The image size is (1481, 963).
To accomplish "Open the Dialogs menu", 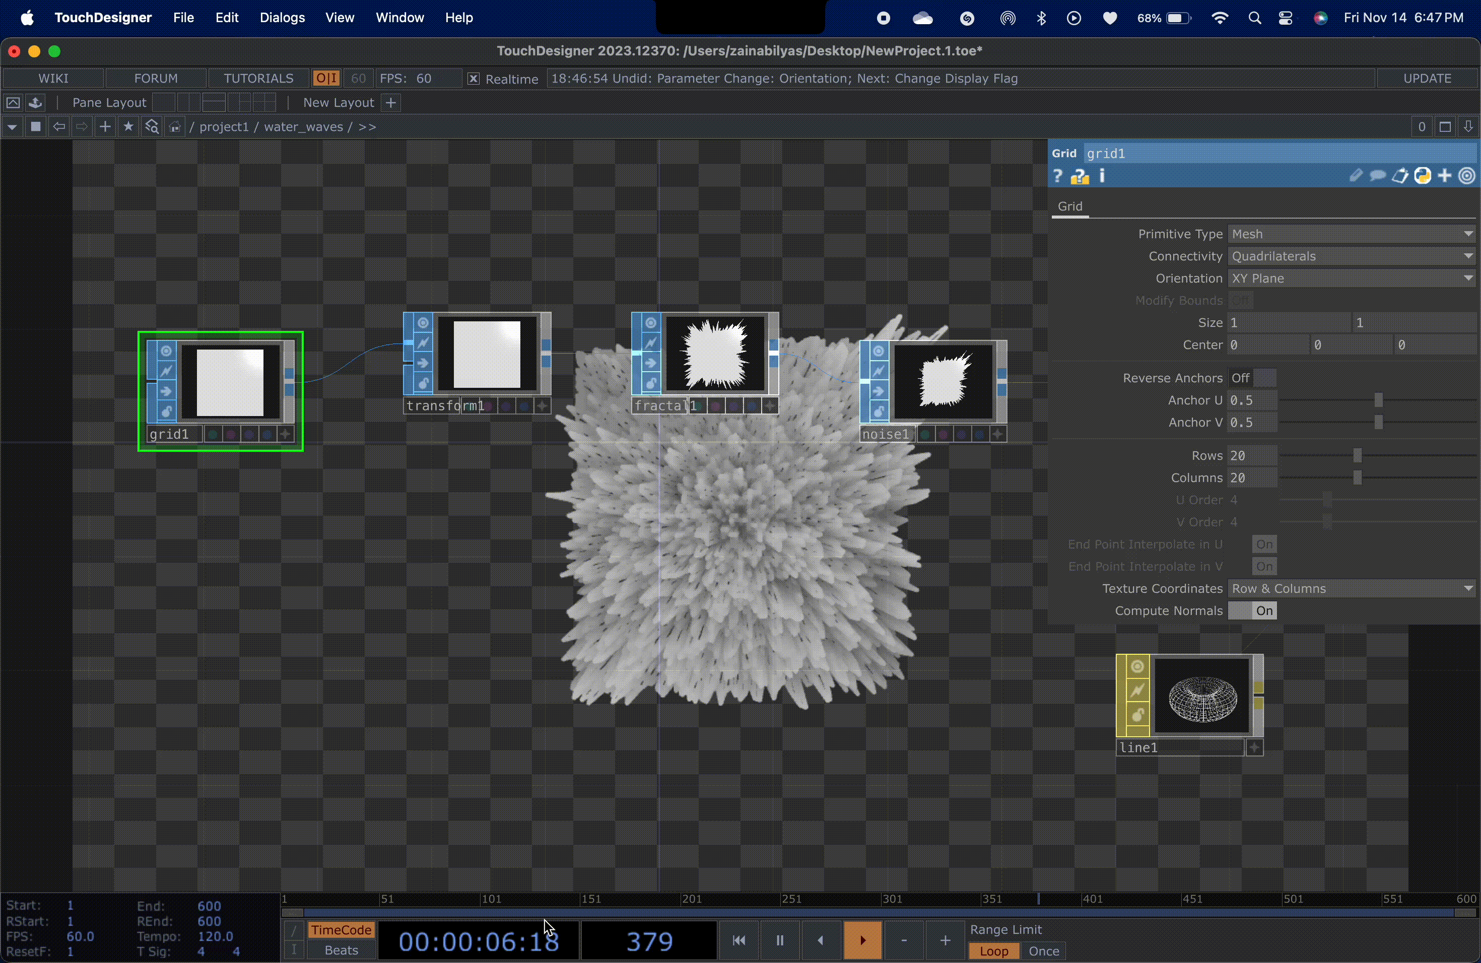I will [x=283, y=18].
